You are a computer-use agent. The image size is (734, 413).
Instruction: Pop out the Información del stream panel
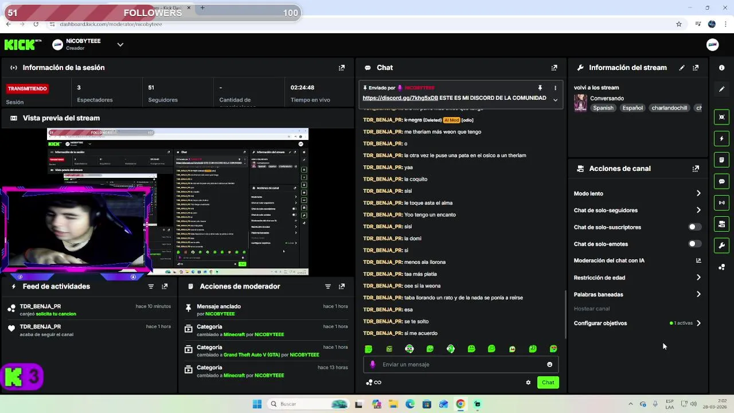tap(696, 68)
